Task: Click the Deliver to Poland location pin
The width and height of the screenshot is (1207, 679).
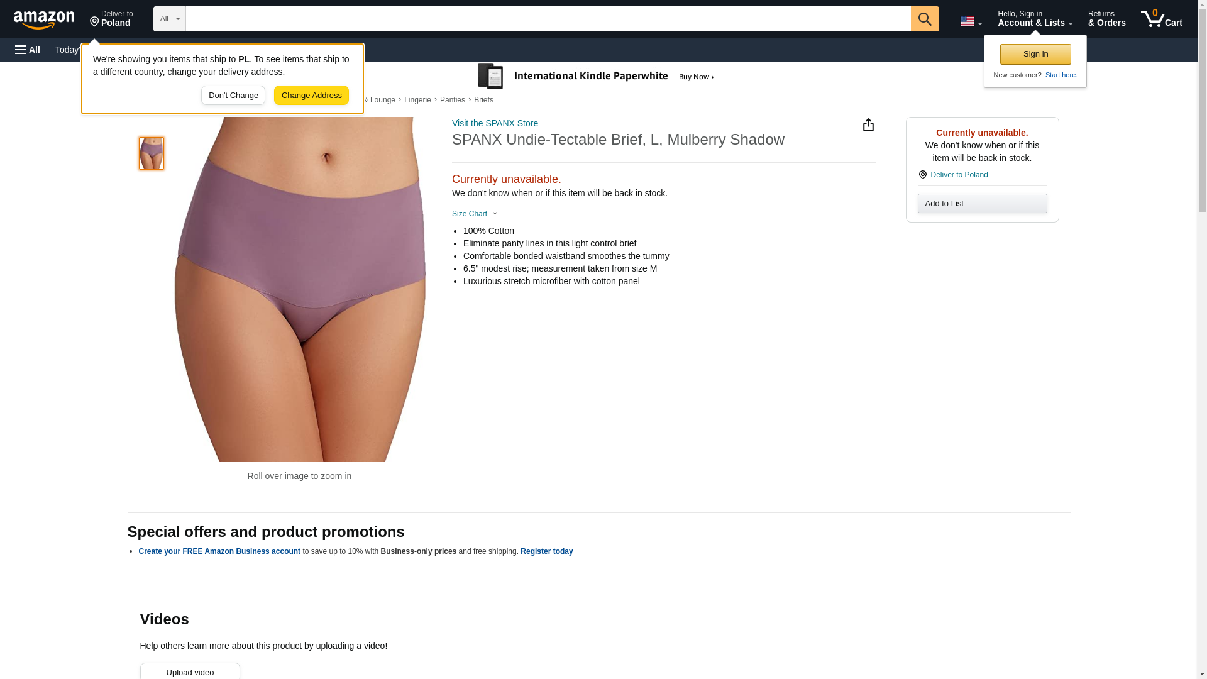Action: point(111,18)
